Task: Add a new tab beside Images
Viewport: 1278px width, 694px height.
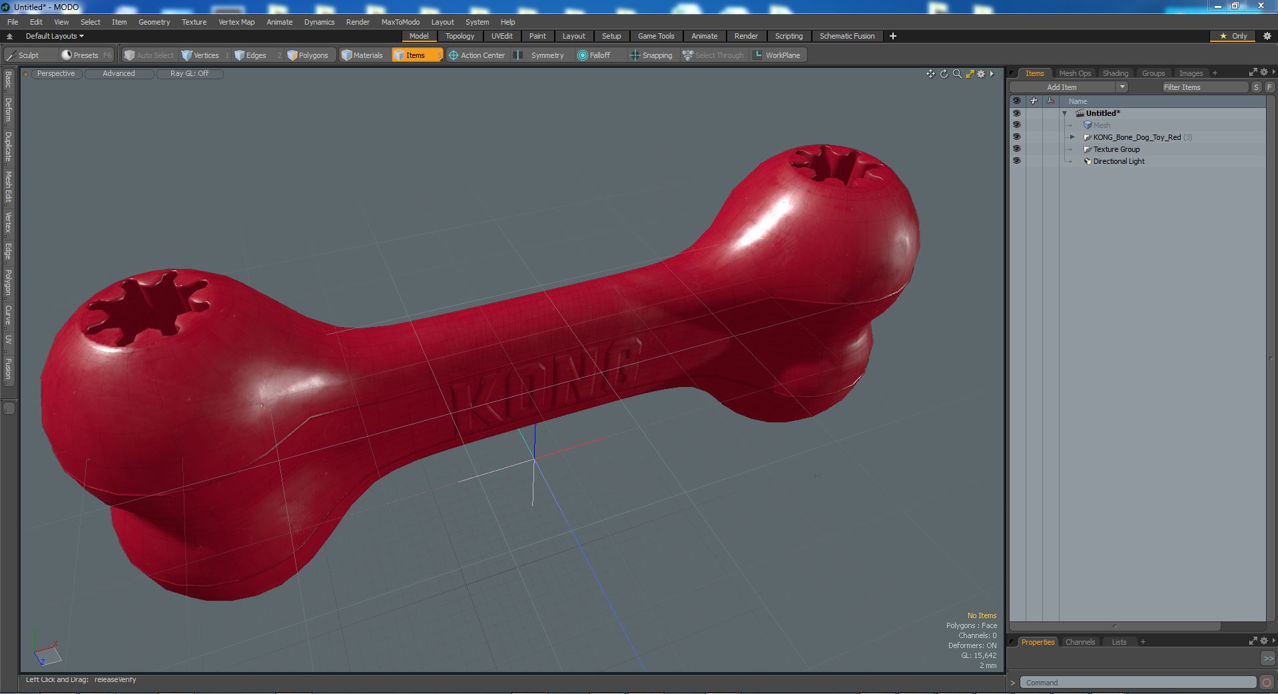Action: tap(1215, 73)
